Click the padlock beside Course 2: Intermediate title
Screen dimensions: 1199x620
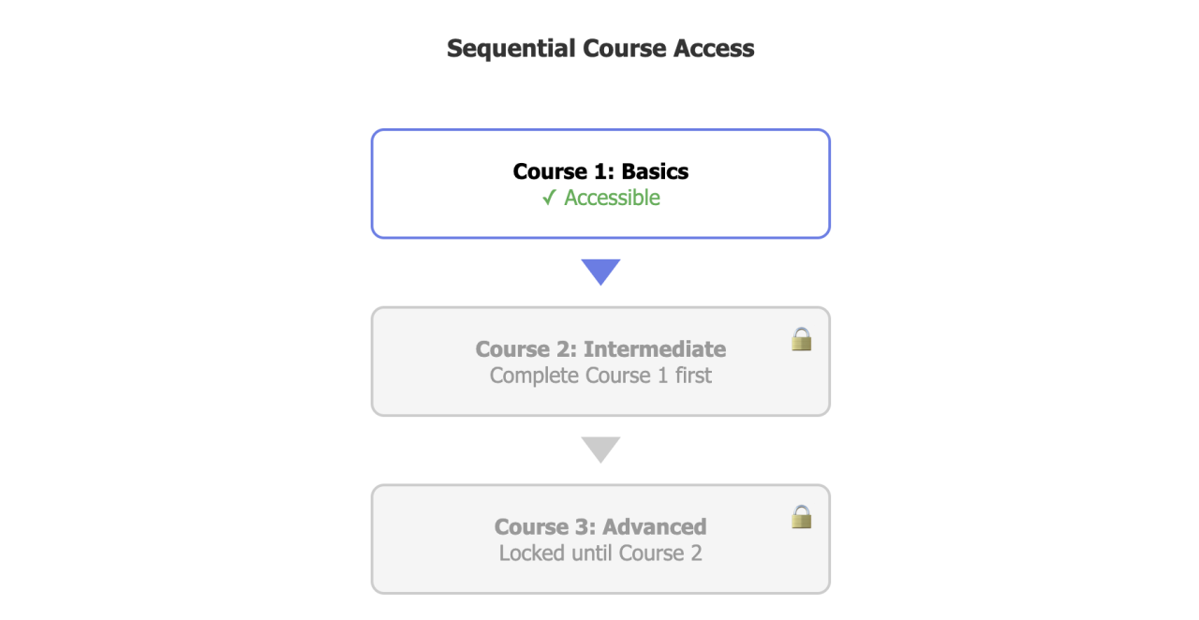(x=802, y=339)
